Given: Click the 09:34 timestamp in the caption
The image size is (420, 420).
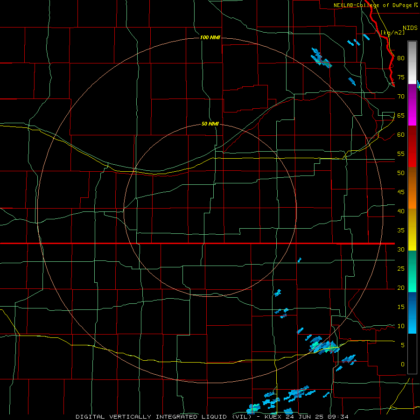Looking at the screenshot, I should [x=337, y=417].
